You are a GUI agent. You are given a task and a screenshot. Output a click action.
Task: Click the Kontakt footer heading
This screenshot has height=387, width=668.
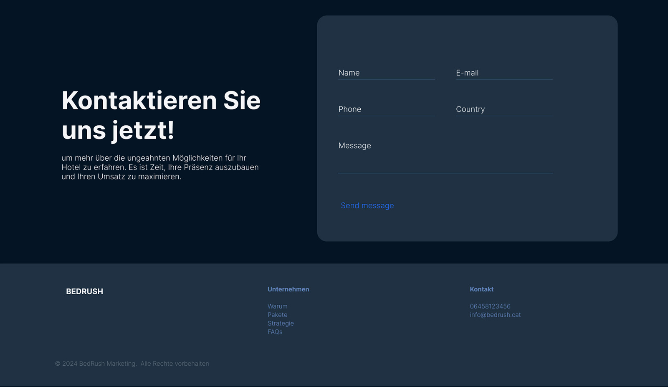pos(481,289)
